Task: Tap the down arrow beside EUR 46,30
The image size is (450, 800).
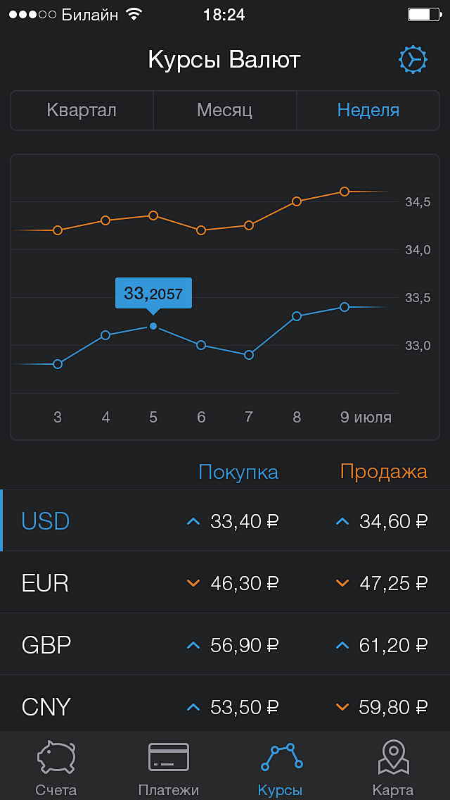Action: coord(193,583)
